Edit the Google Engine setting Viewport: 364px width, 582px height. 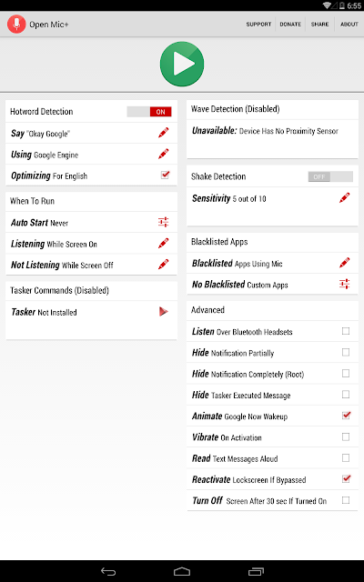[164, 154]
